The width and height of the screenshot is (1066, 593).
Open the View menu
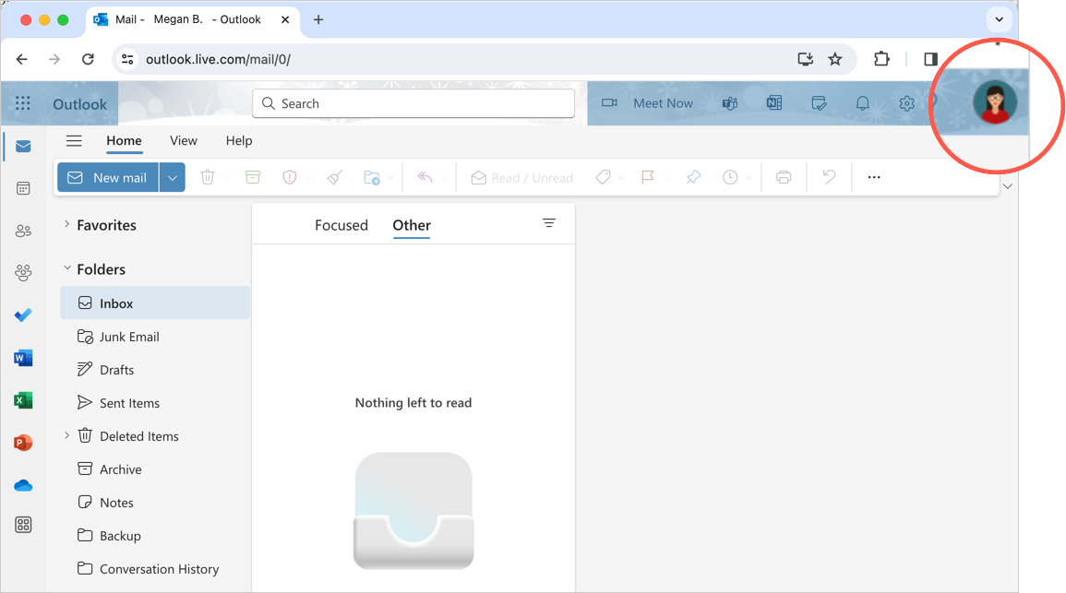(x=183, y=141)
